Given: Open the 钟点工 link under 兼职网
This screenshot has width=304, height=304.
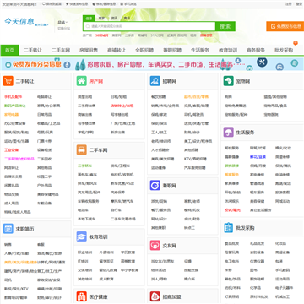Looking at the screenshot, I should click(x=189, y=228).
